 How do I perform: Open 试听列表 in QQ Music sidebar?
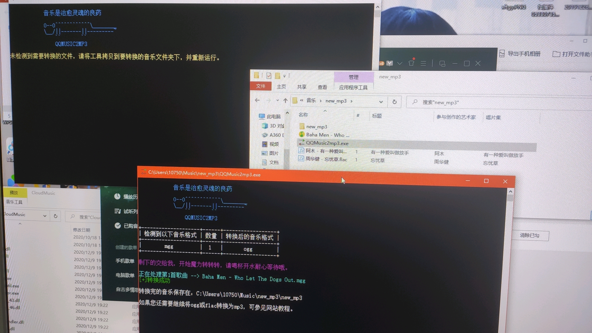pyautogui.click(x=126, y=211)
